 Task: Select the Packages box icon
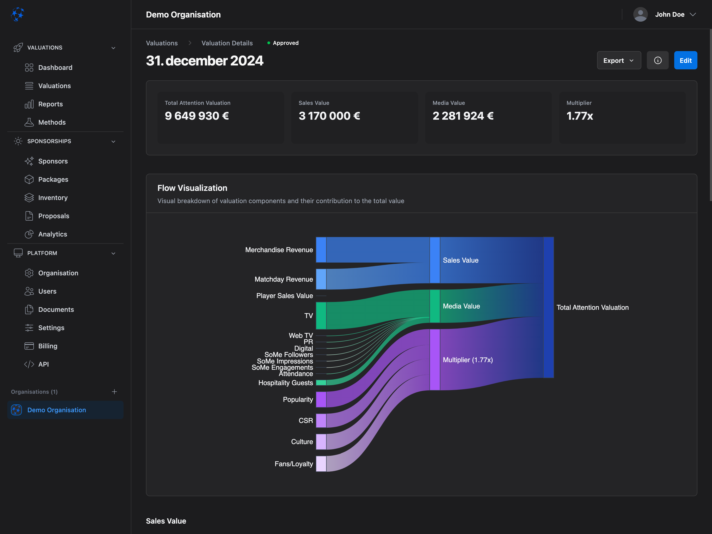29,179
